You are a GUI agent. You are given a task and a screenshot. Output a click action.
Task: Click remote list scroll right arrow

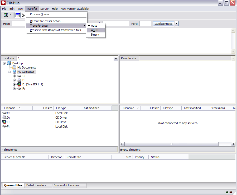[x=233, y=144]
